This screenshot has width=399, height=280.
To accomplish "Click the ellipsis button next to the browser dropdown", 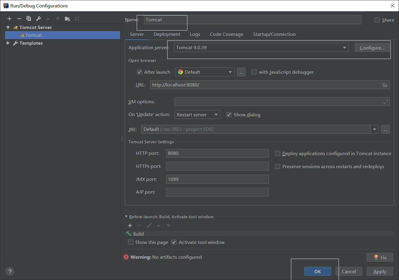I will (241, 72).
